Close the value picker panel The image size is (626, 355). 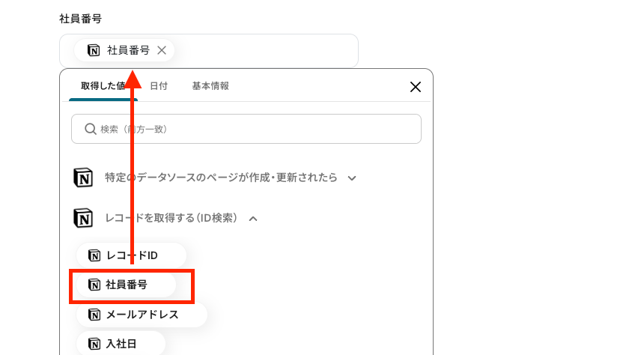click(x=416, y=87)
